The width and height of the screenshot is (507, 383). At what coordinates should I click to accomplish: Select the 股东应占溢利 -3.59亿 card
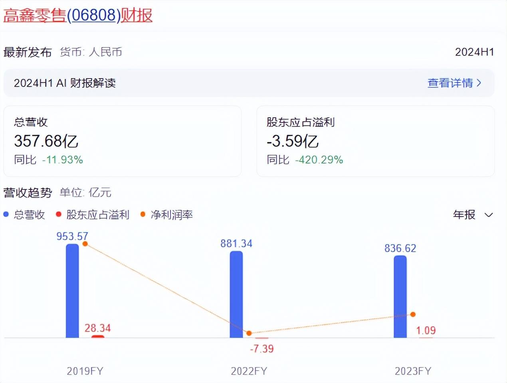[x=375, y=141]
